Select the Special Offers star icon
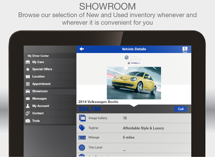 [28, 69]
